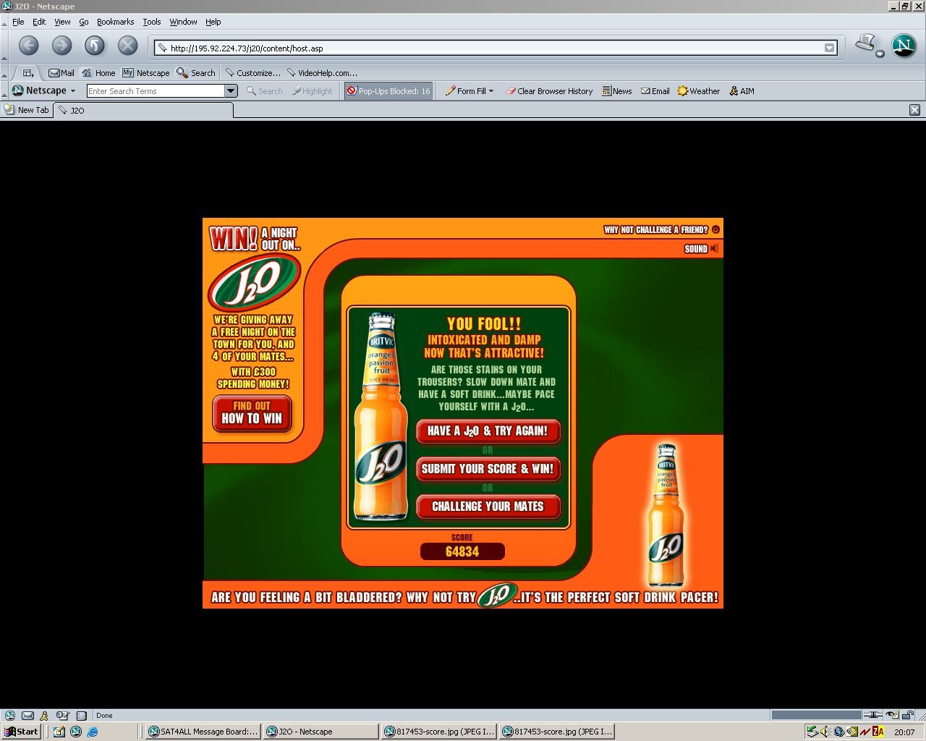Launch Internet Explorer from quick launch

[93, 732]
